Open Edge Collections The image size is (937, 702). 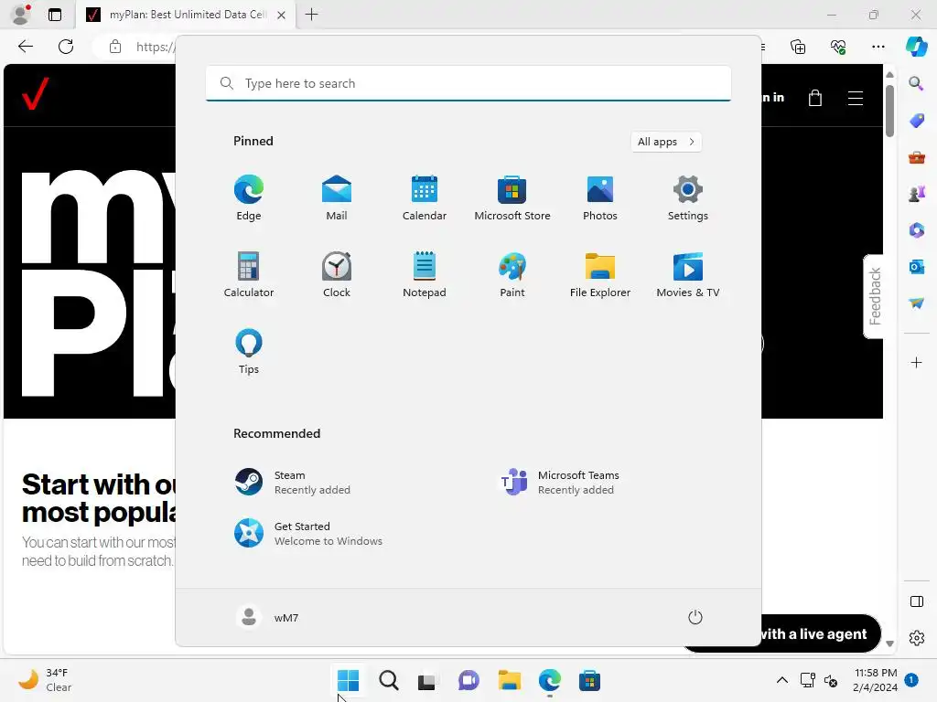(x=798, y=47)
